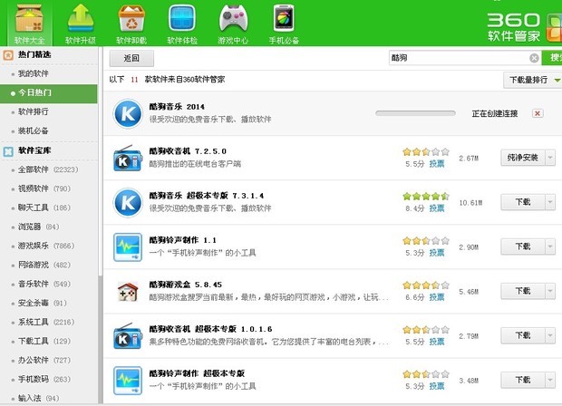Screen dimensions: 562x406
Task: Open 全部软件 category
Action: coord(48,169)
